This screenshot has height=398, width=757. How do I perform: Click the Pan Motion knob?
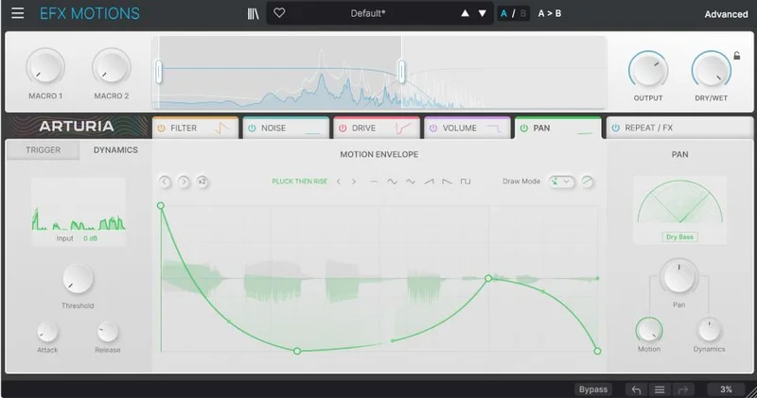(x=649, y=331)
